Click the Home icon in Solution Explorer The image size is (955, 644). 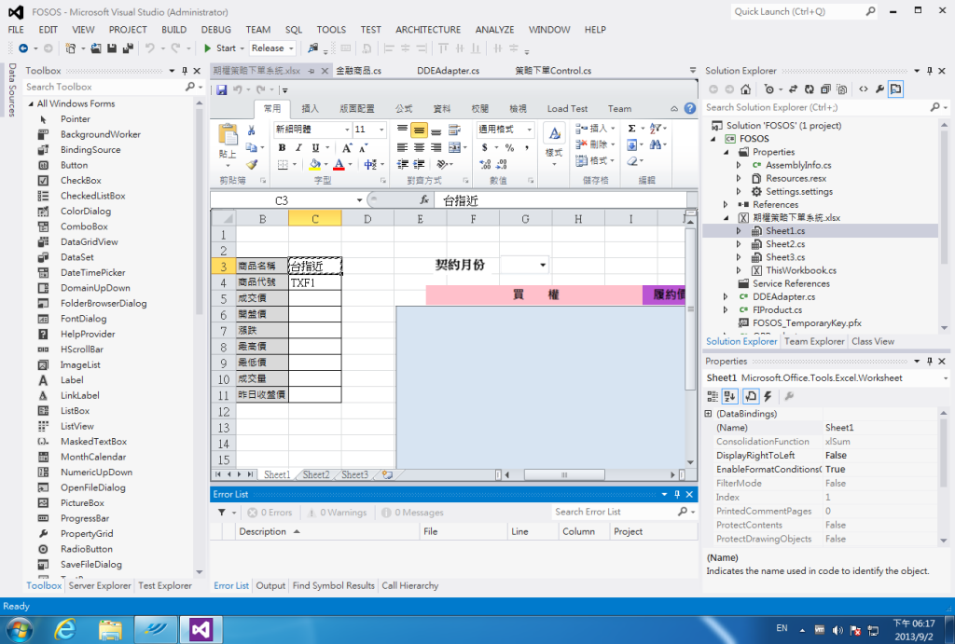745,89
